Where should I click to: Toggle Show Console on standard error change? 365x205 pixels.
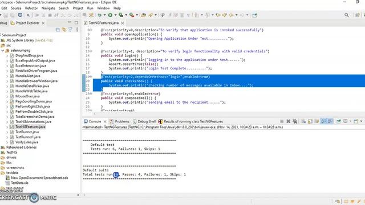coord(330,121)
